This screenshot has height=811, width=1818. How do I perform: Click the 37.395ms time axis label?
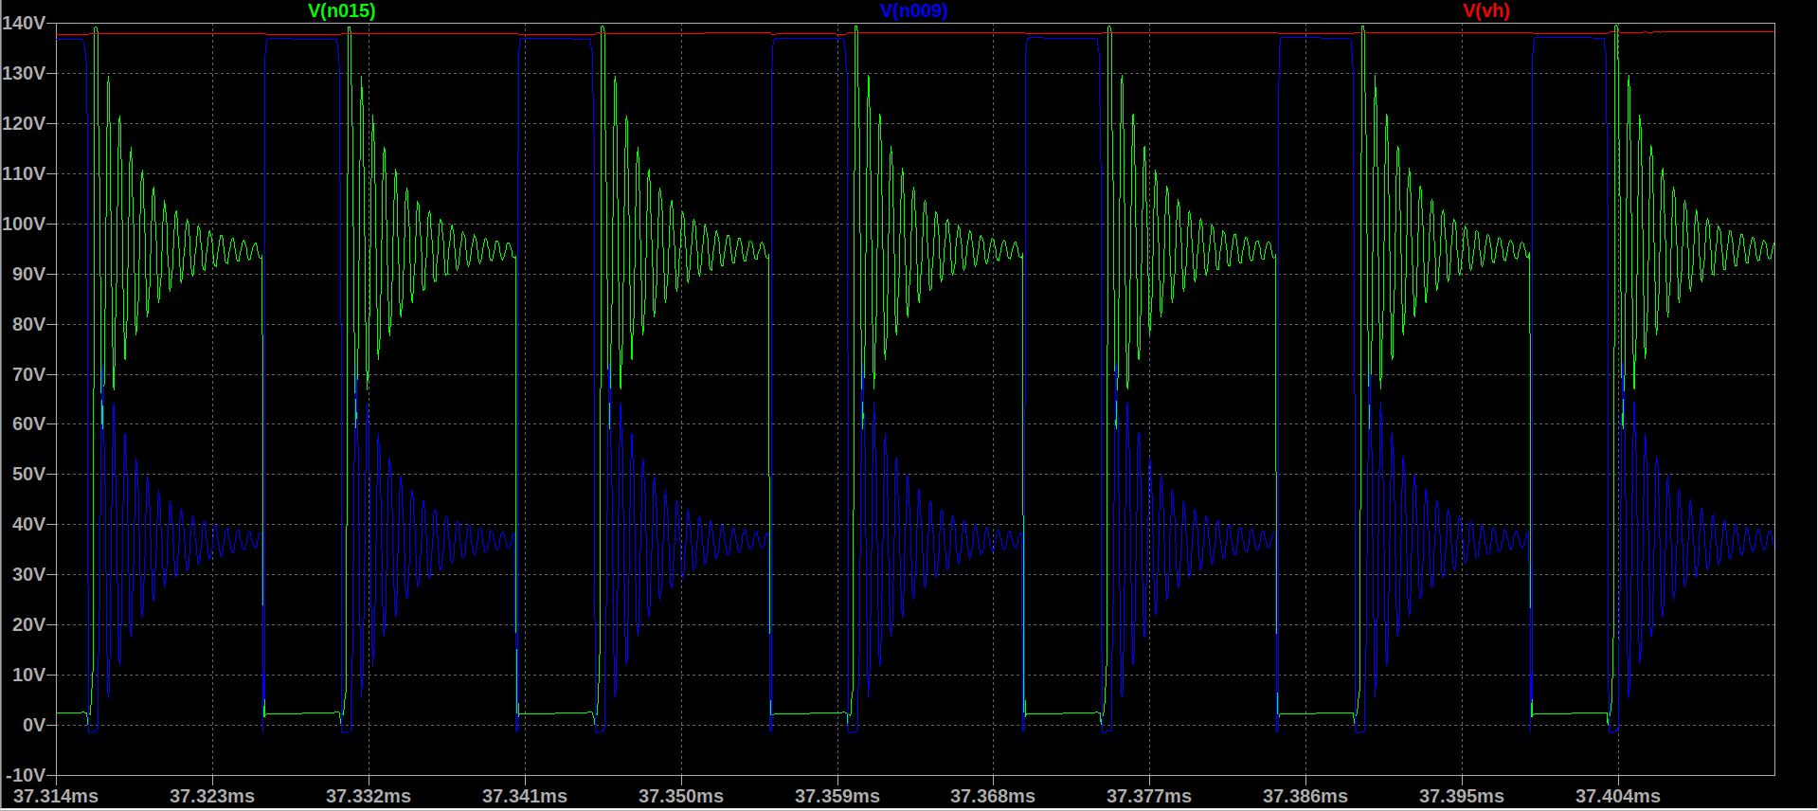[x=1462, y=797]
